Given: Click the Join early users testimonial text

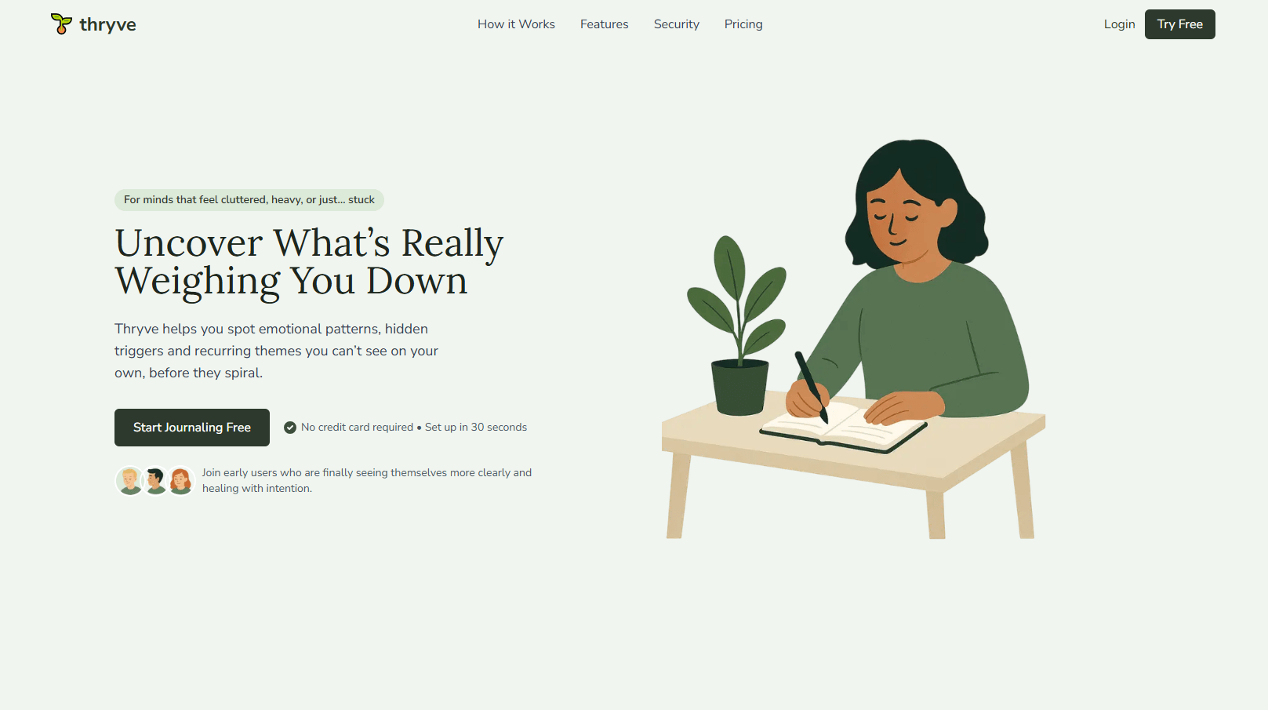Looking at the screenshot, I should (367, 480).
